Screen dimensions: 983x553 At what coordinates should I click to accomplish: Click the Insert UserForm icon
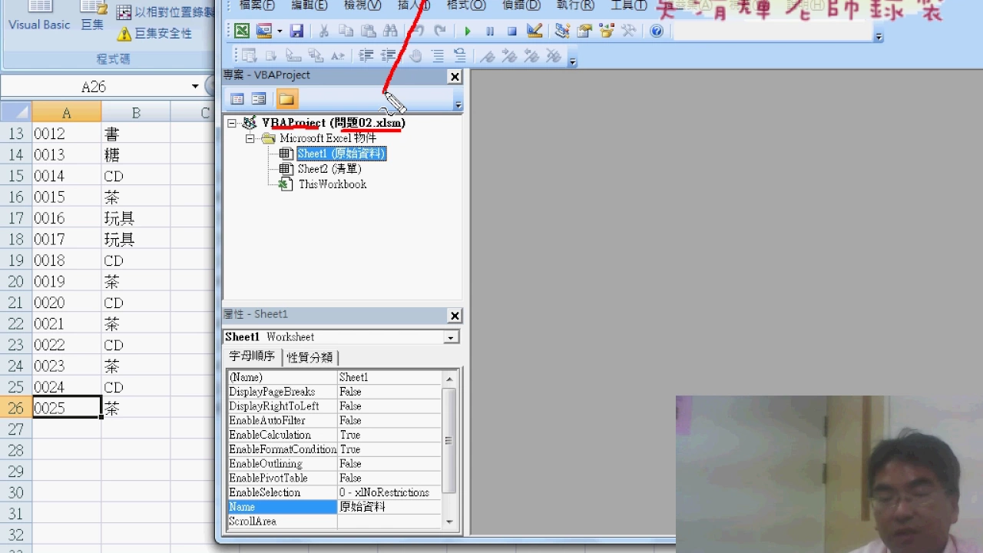(264, 31)
